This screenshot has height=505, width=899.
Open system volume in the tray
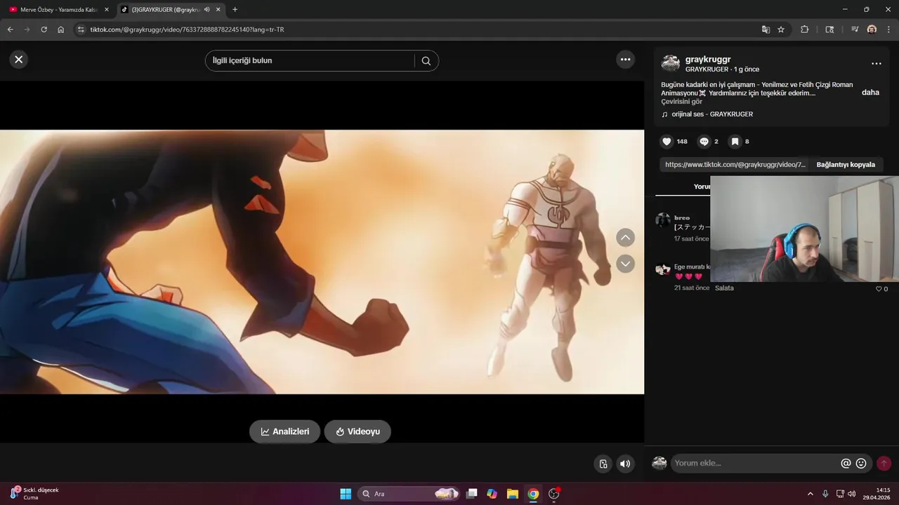852,494
